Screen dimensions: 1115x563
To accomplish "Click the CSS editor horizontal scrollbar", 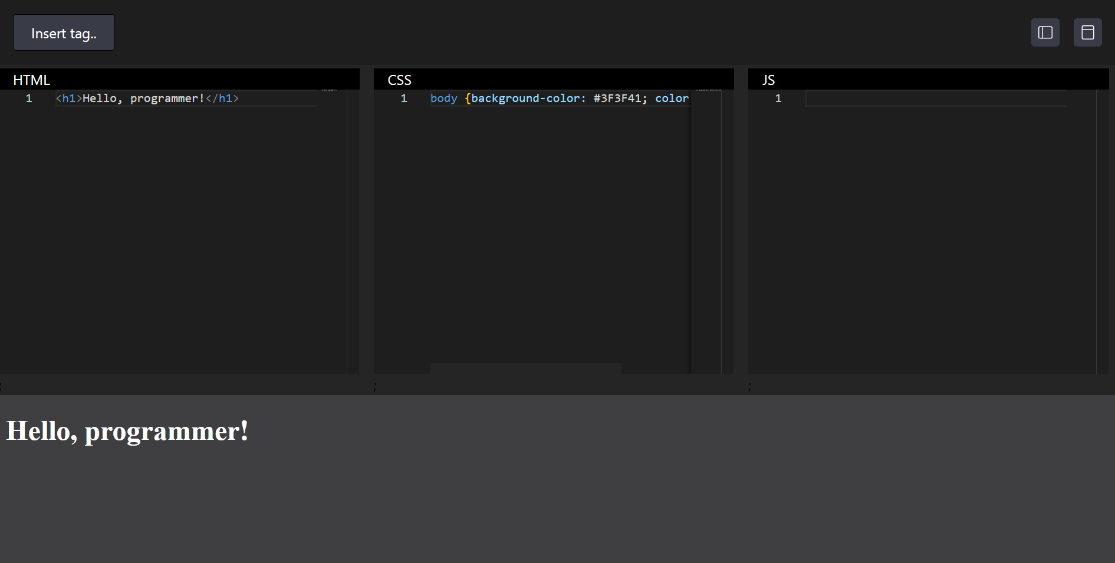I will (525, 368).
